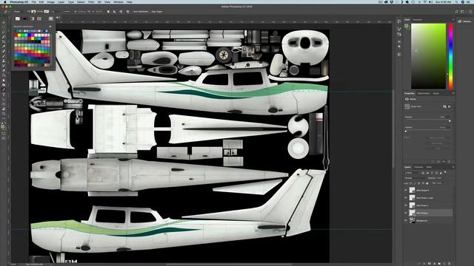The image size is (474, 266).
Task: Open the Apple menu
Action: [x=5, y=1]
